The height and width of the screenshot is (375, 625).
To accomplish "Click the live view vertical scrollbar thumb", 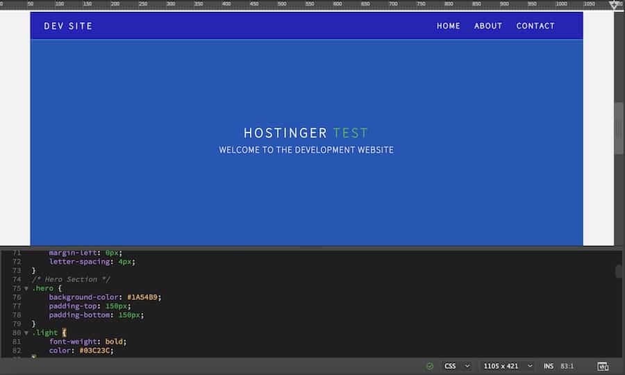I will 619,128.
